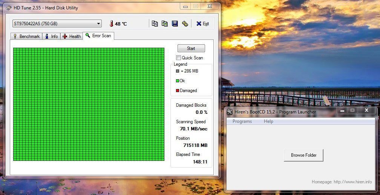
Task: Click the green block scan map
Action: pos(89,104)
